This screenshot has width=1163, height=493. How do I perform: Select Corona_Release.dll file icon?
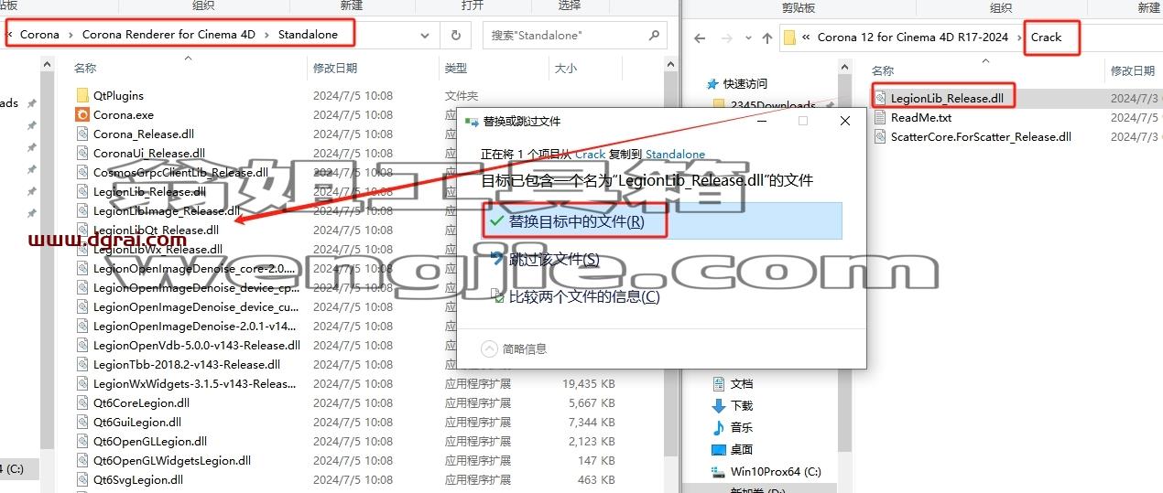82,134
